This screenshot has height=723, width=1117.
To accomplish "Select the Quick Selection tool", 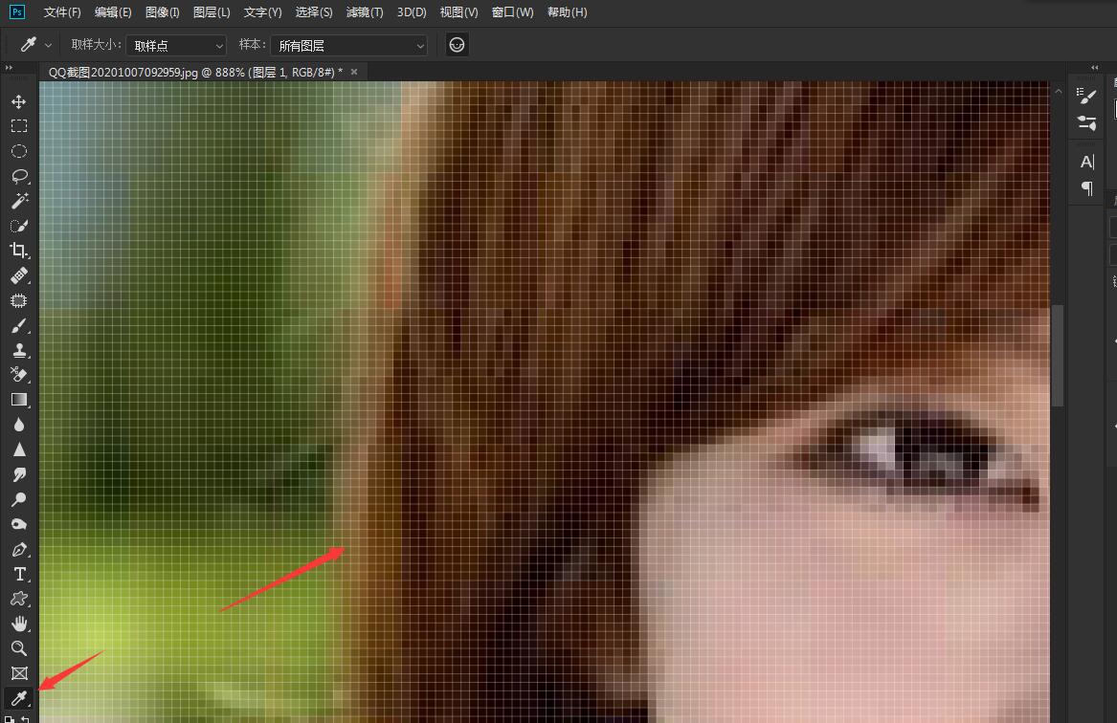I will click(19, 226).
